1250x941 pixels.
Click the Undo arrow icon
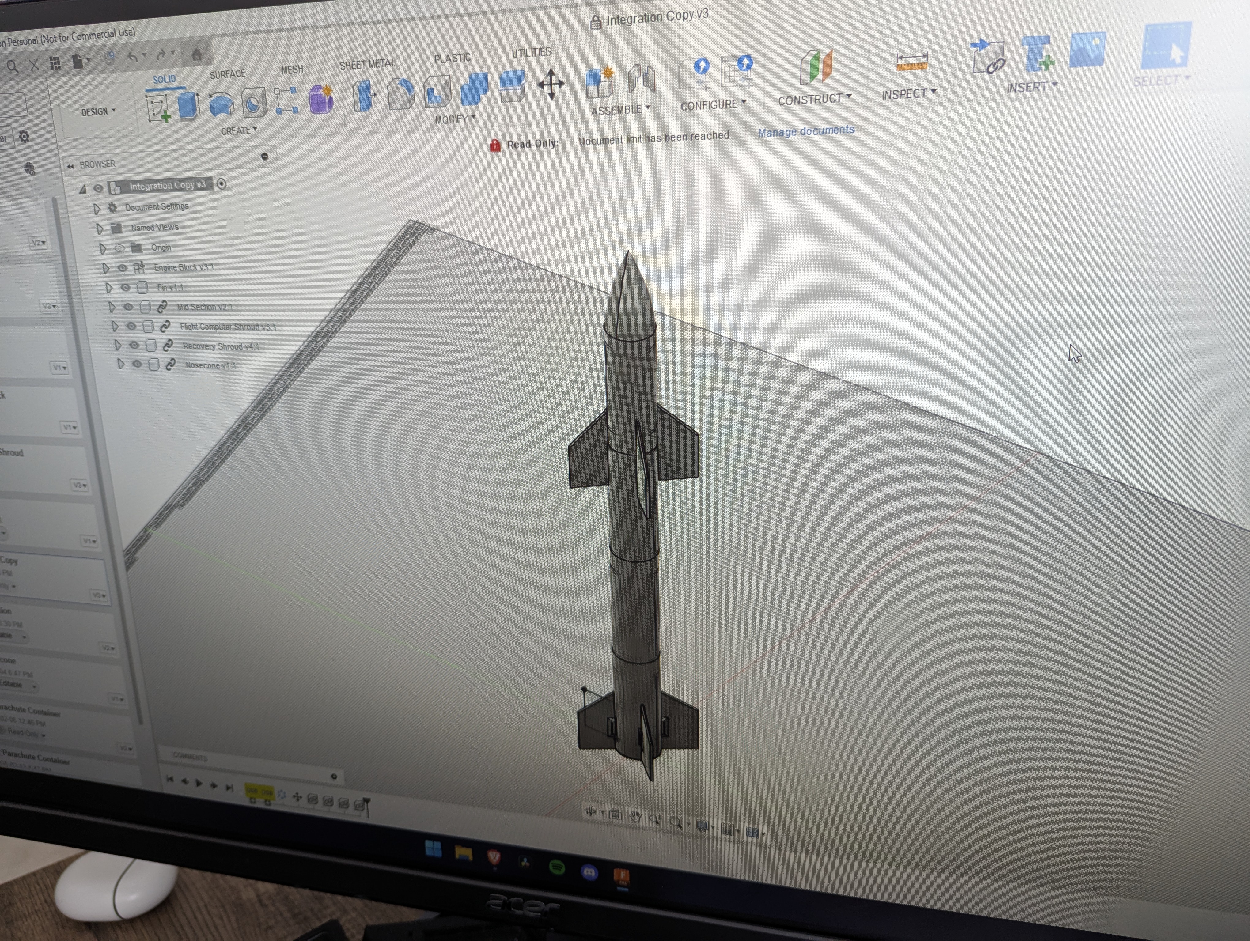pos(133,57)
